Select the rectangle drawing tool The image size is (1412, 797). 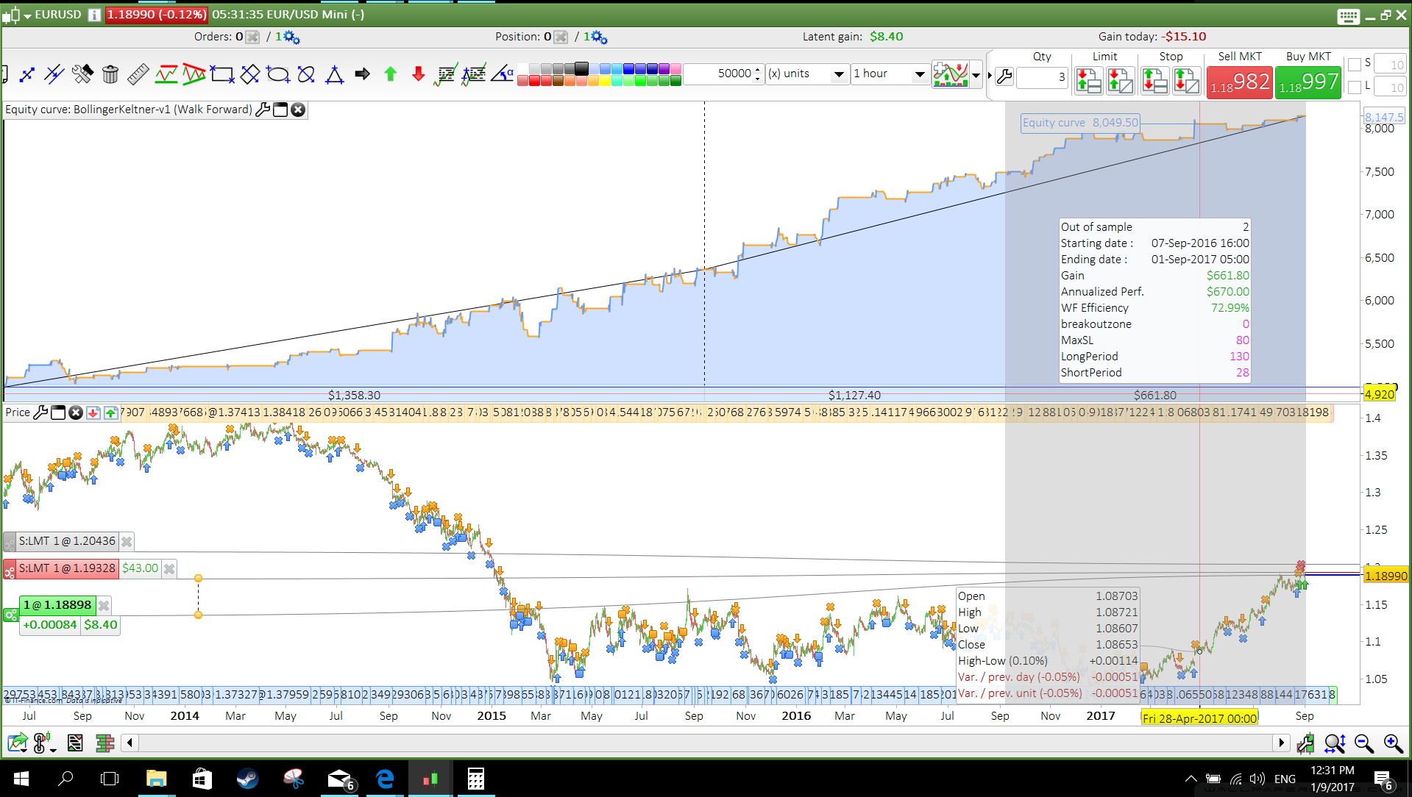pos(221,74)
